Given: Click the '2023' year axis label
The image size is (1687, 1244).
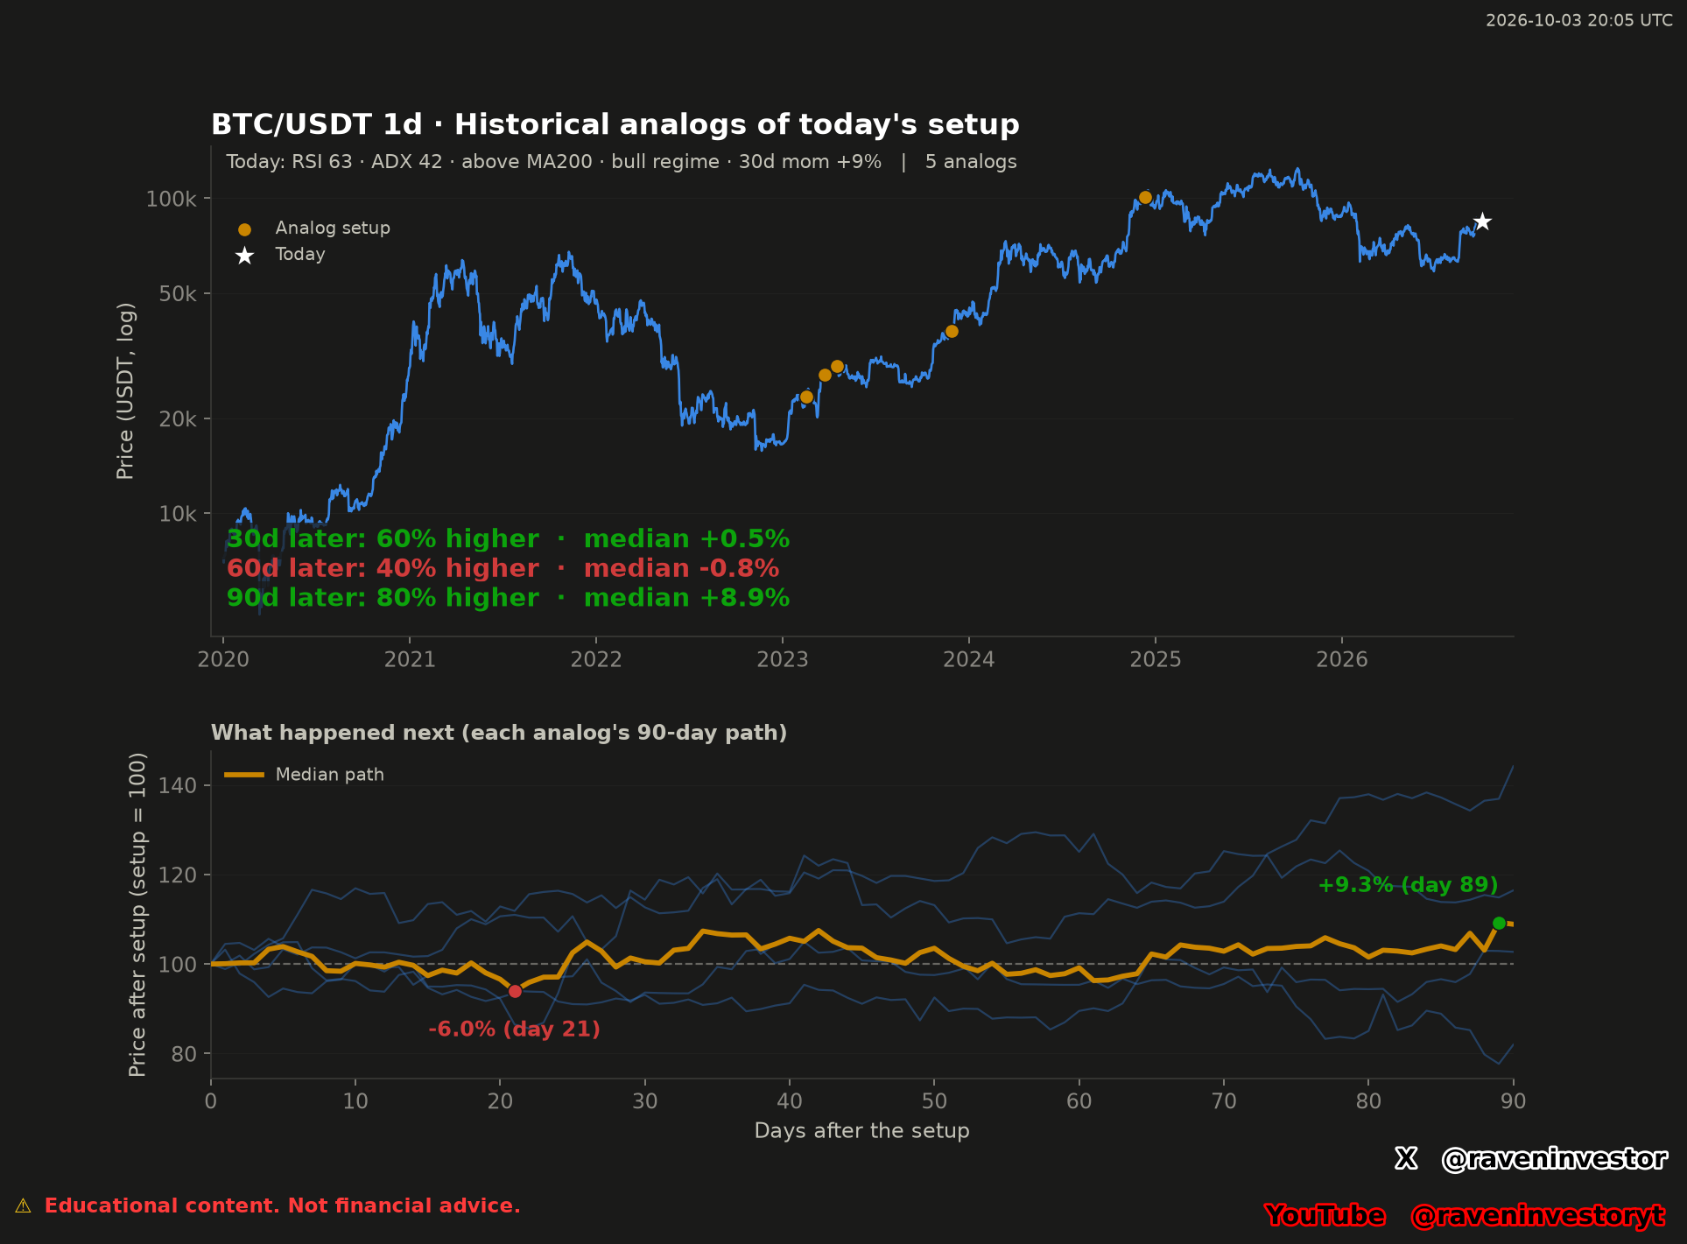Looking at the screenshot, I should 783,660.
